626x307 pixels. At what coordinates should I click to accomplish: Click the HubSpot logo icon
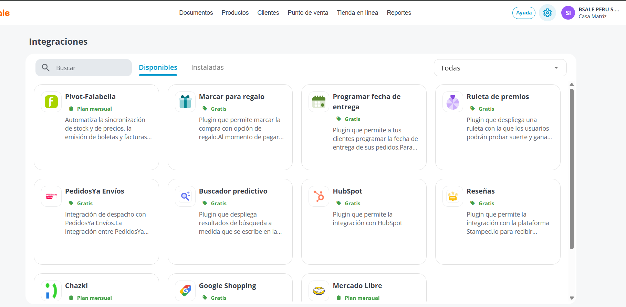pyautogui.click(x=319, y=196)
